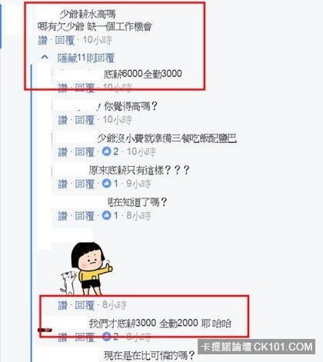323x362 pixels.
Task: Open the girl with cat sticker image
Action: point(86,268)
